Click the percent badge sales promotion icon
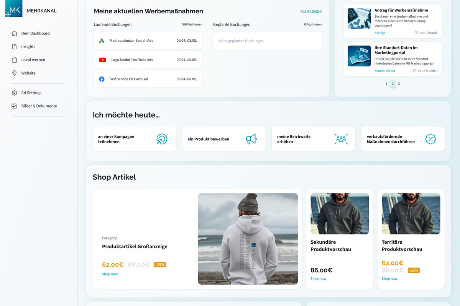This screenshot has width=460, height=306. pyautogui.click(x=430, y=139)
